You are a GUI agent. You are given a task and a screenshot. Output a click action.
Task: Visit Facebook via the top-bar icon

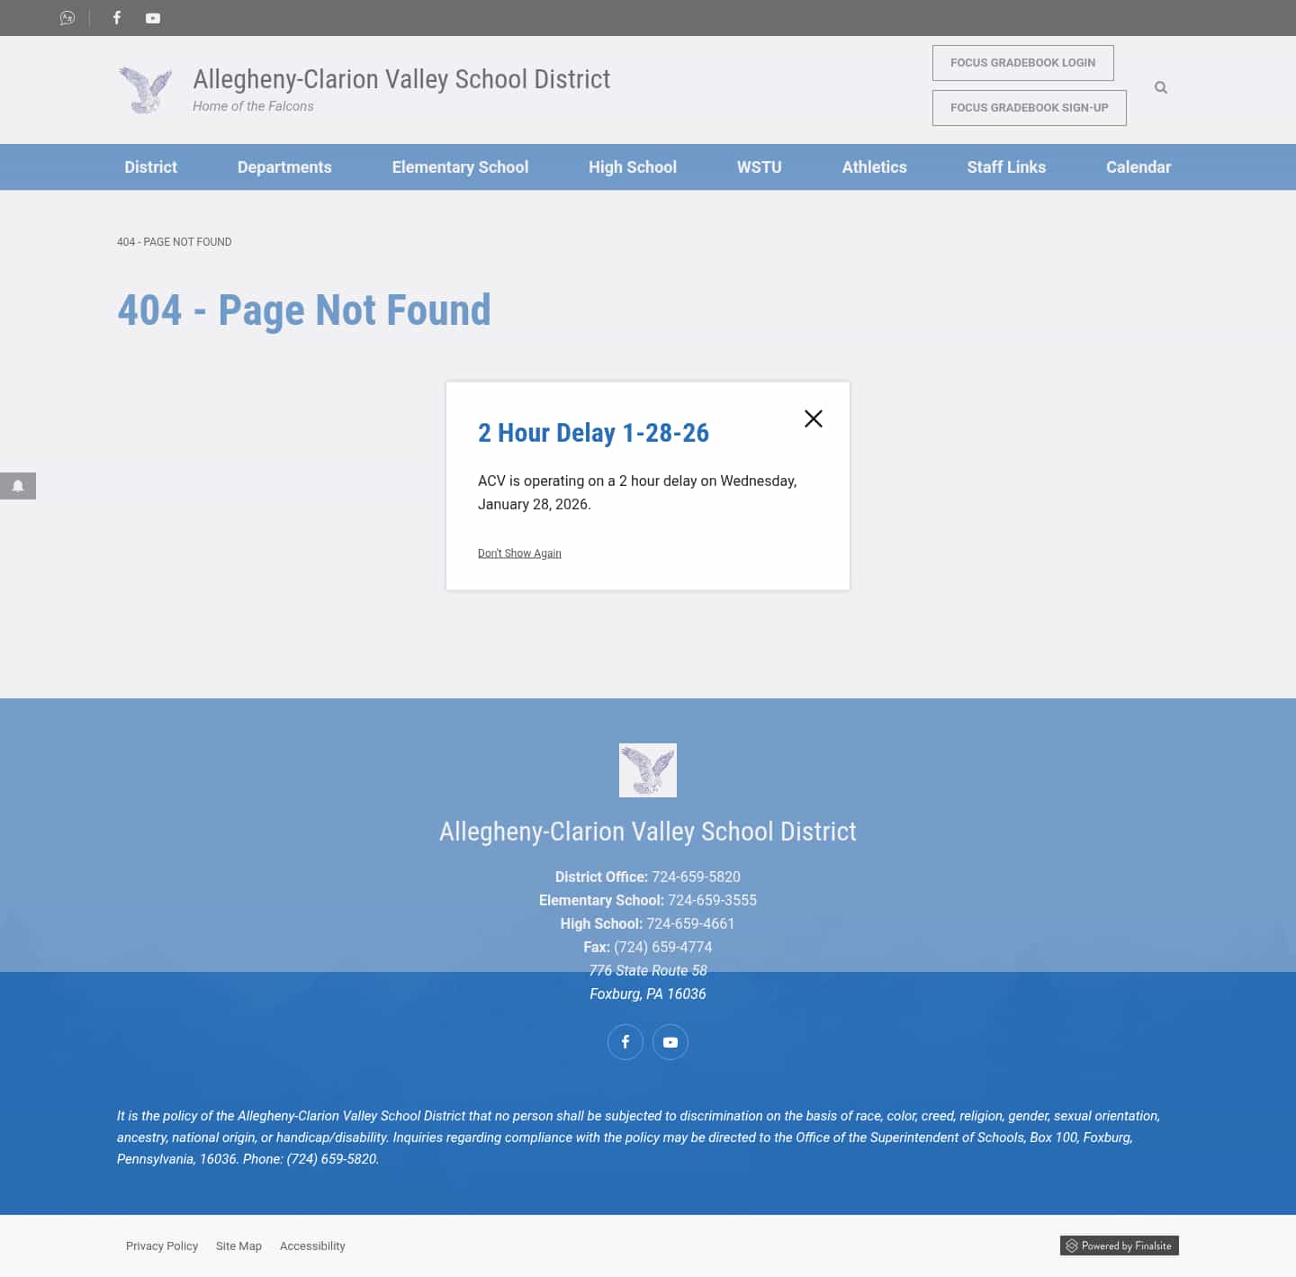[x=116, y=18]
